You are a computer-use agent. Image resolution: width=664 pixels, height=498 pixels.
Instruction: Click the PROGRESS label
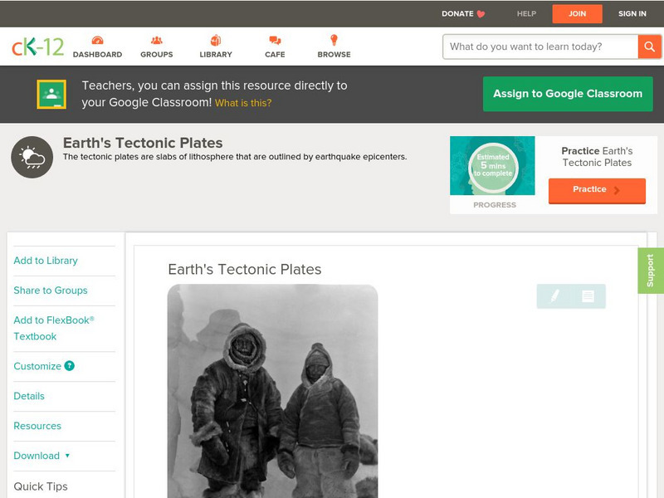click(x=495, y=205)
